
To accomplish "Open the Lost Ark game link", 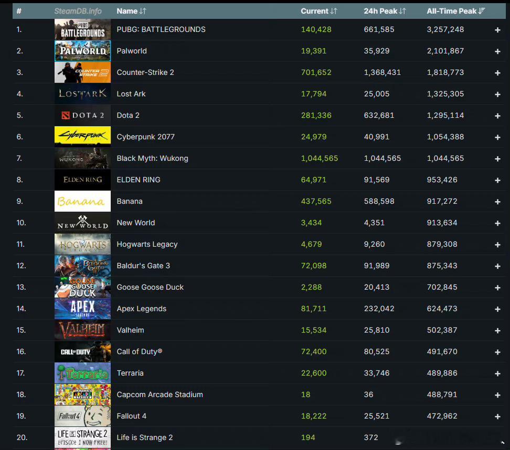I will 131,94.
